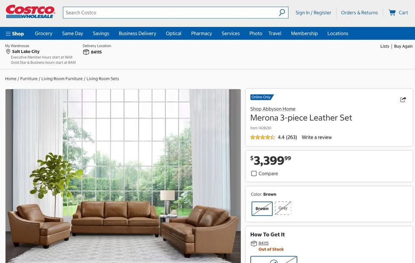Check the Compare checkbox

pos(254,174)
